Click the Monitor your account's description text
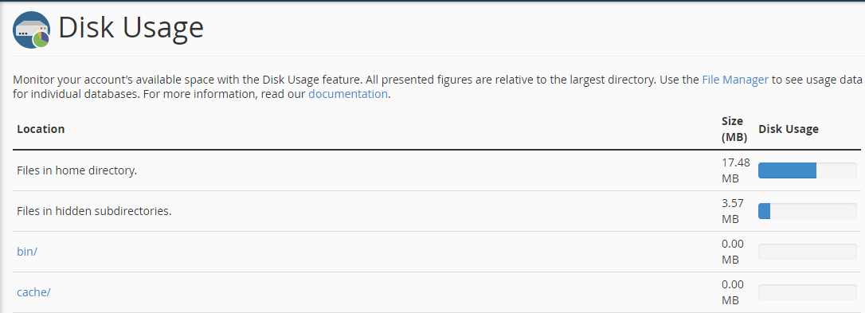The width and height of the screenshot is (865, 313). pos(437,87)
